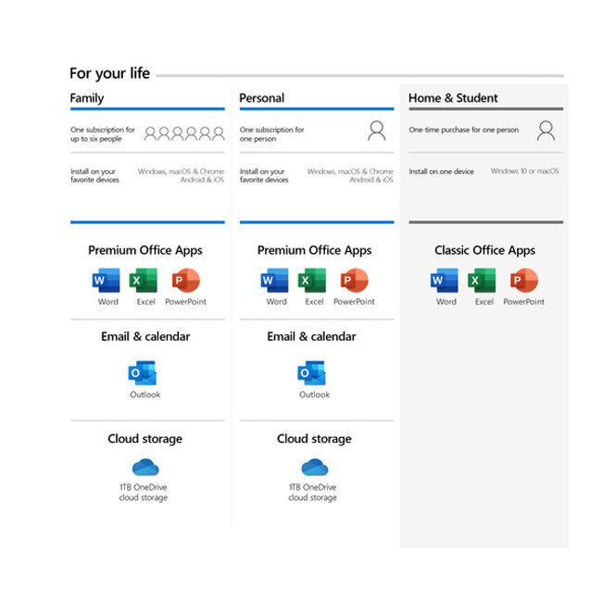This screenshot has width=602, height=602.
Task: Click the single person icon in Personal column
Action: (x=377, y=131)
